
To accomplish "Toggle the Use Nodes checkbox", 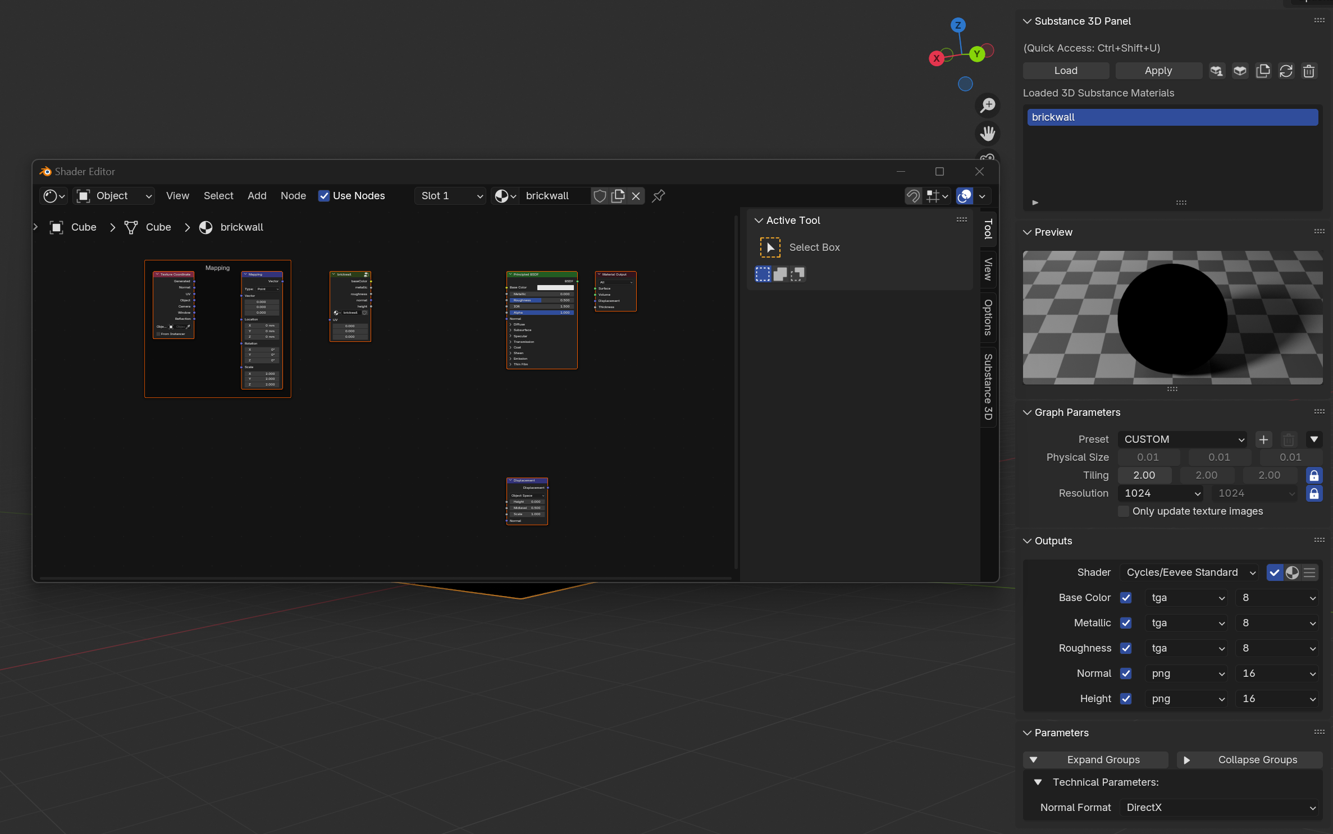I will pos(324,196).
